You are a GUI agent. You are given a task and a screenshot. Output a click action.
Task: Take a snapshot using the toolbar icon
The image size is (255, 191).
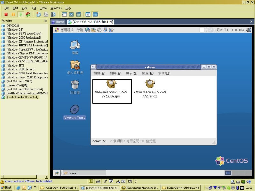[39, 14]
